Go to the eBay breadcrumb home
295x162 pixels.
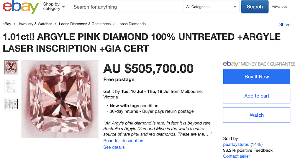click(x=7, y=24)
